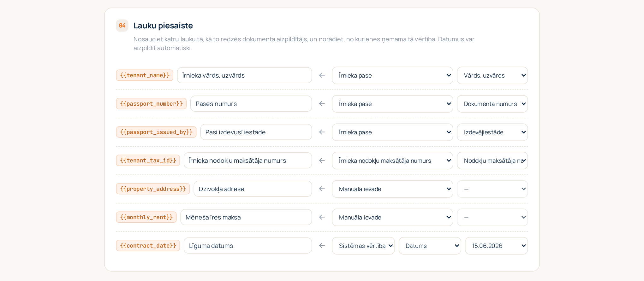
Task: Open the 'Īrnieka pase' source dropdown for tenant_name
Action: [x=392, y=75]
